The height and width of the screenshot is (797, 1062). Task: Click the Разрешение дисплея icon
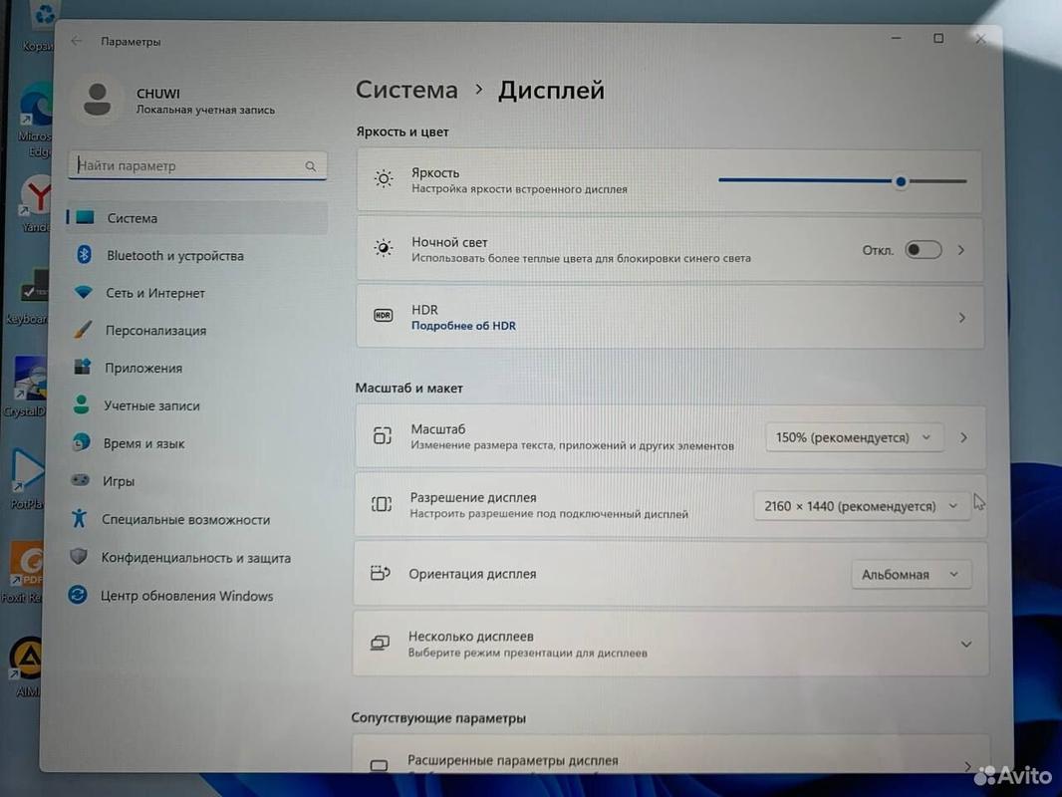tap(382, 504)
